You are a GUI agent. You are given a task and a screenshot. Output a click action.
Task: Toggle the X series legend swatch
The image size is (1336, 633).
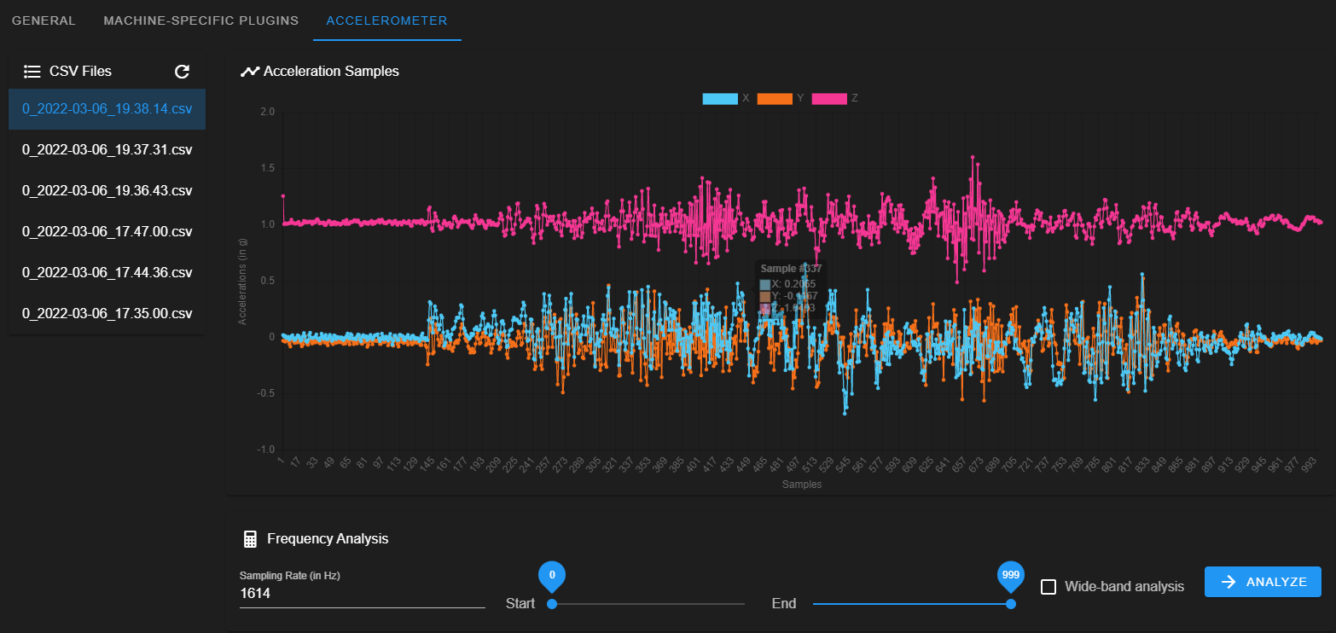(x=720, y=98)
